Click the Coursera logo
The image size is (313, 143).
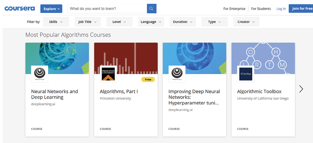tap(20, 9)
